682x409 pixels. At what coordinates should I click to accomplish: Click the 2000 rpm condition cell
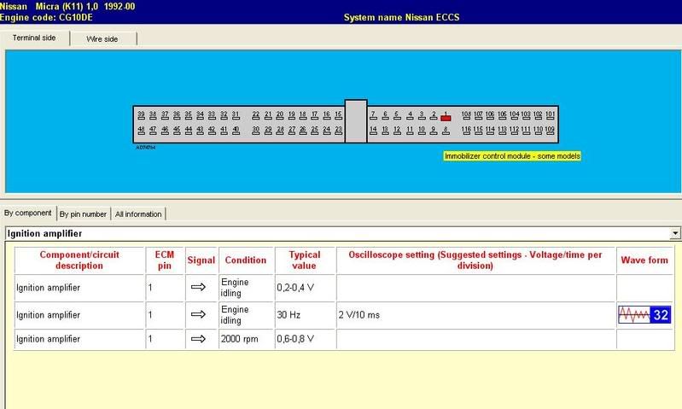(246, 338)
